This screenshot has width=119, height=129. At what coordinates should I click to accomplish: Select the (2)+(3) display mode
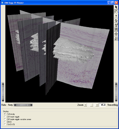tap(8, 122)
